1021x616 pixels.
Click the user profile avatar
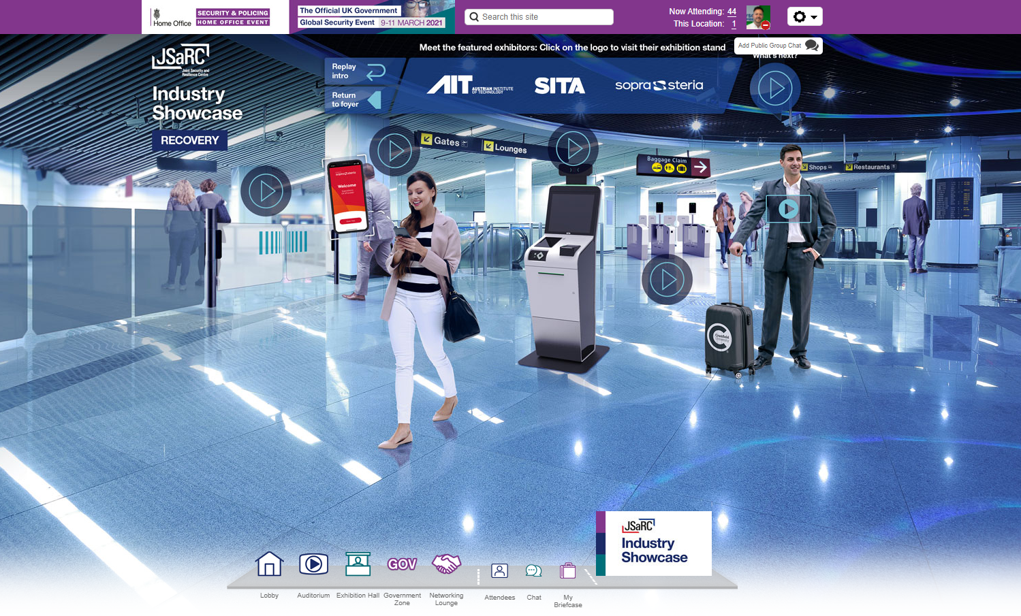757,17
